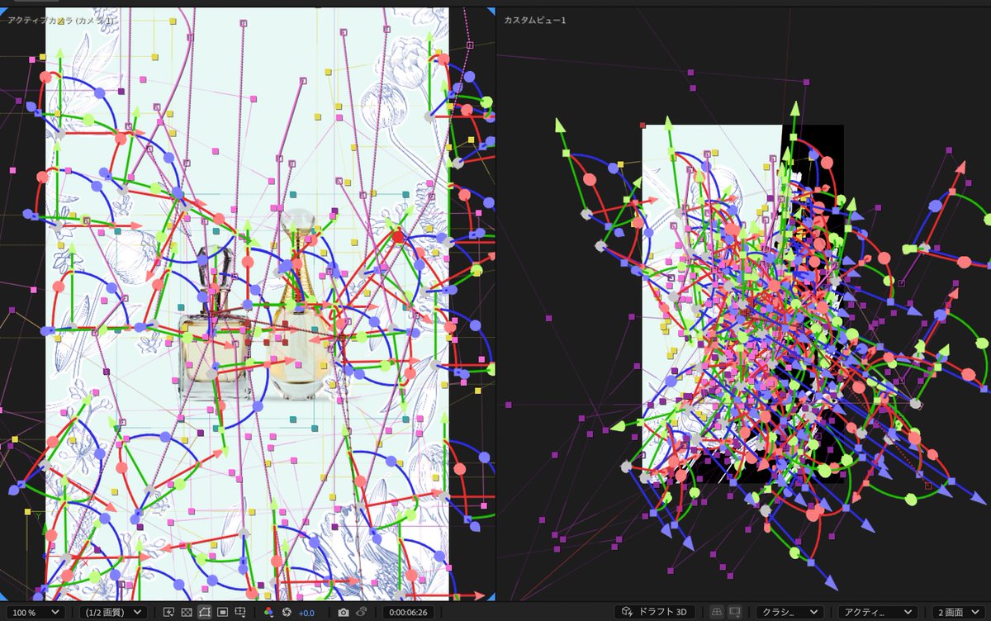Toggle region of interest
Image resolution: width=991 pixels, height=621 pixels.
(222, 612)
